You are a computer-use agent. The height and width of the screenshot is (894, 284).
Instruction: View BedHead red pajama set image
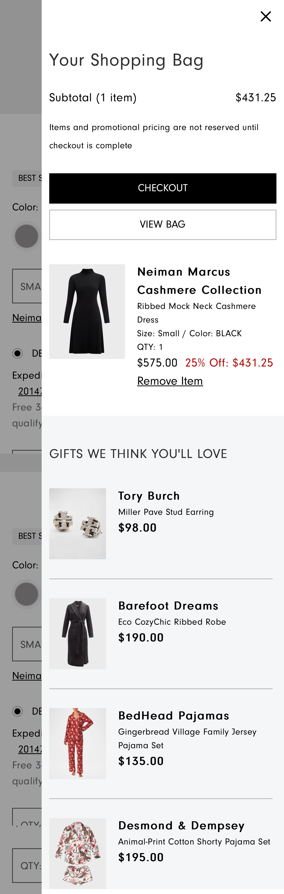click(78, 743)
